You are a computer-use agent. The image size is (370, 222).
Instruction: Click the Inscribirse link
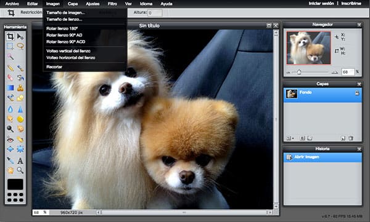coord(351,4)
